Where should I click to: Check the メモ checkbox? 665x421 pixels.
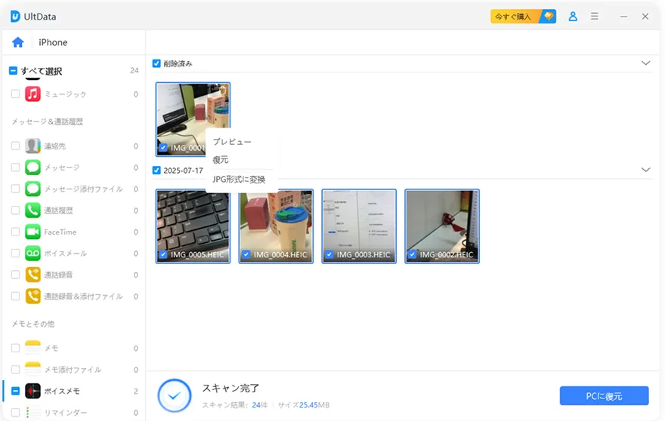click(x=15, y=348)
